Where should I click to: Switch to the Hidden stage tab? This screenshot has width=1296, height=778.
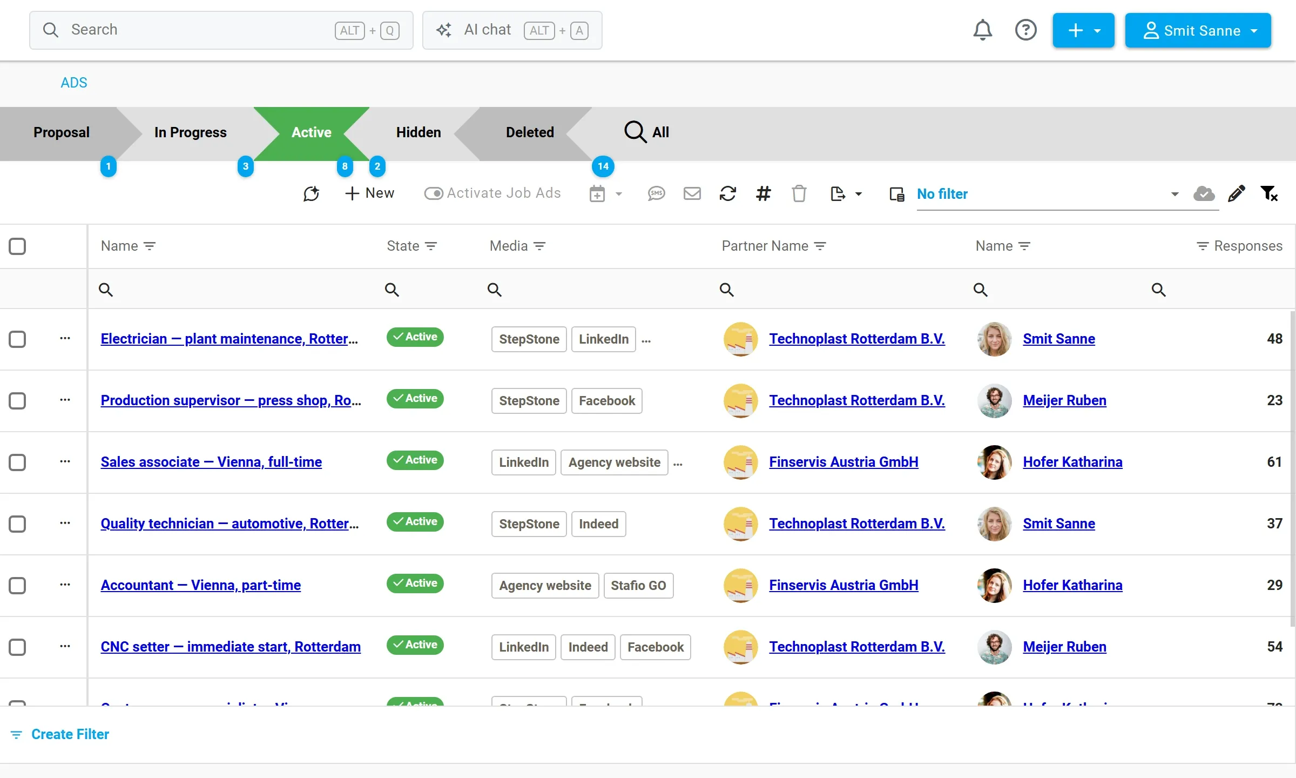(418, 132)
